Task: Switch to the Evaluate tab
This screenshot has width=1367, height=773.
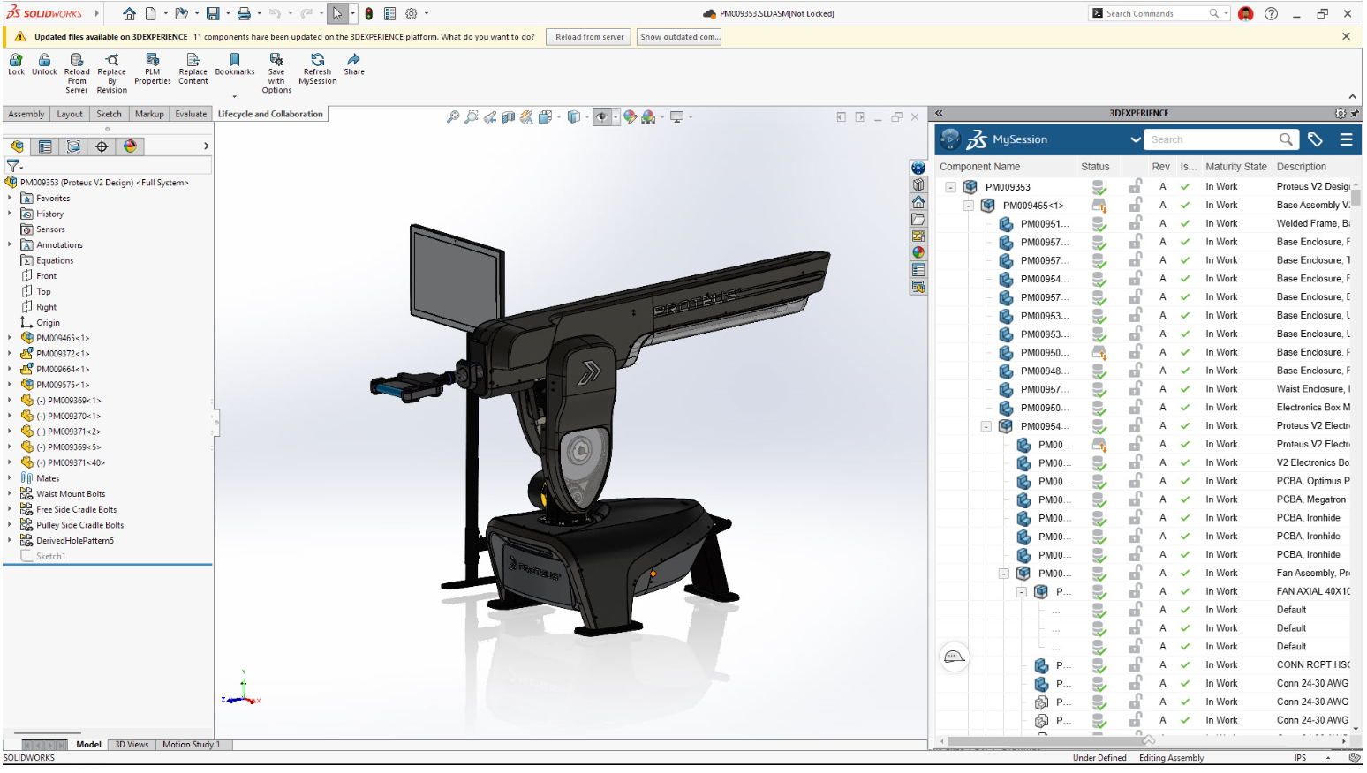Action: (x=191, y=114)
